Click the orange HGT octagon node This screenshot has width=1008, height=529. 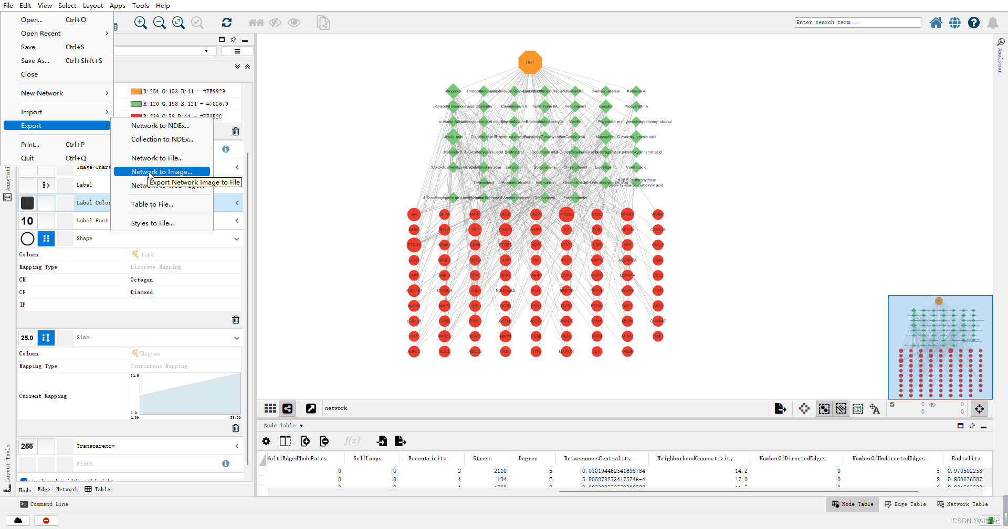(x=530, y=62)
